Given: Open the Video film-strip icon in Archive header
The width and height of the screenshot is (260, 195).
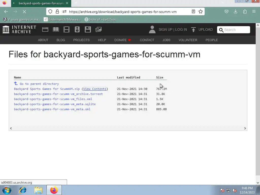Looking at the screenshot, I should pyautogui.click(x=67, y=29).
